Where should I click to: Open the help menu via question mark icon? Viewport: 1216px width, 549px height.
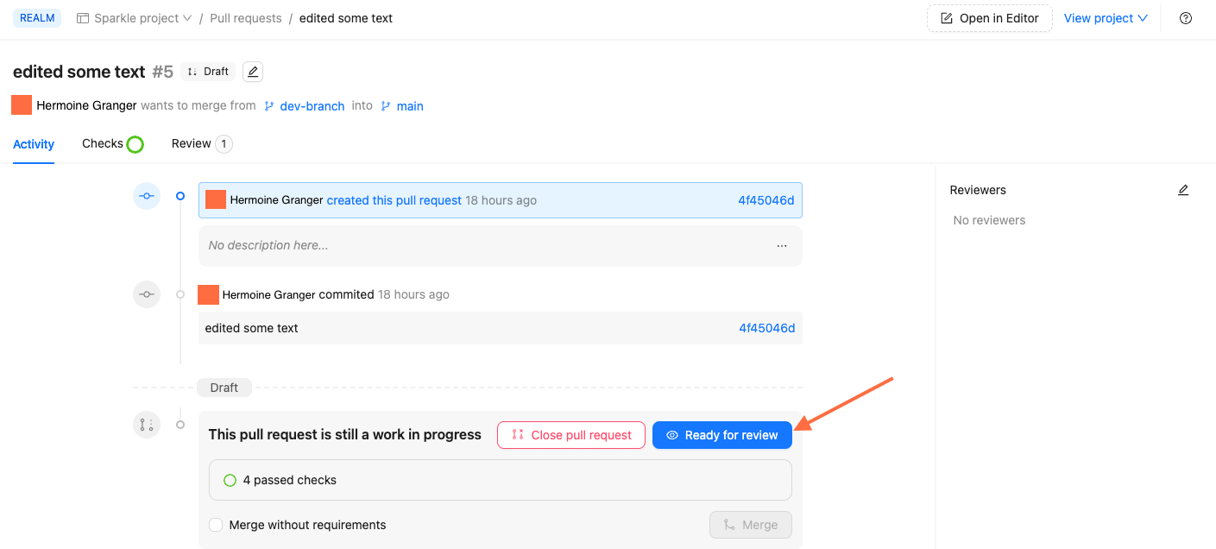coord(1186,17)
